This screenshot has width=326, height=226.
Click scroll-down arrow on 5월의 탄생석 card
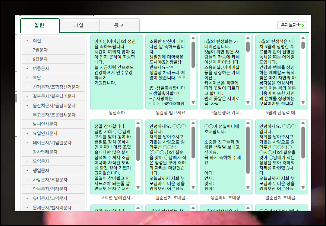303,102
